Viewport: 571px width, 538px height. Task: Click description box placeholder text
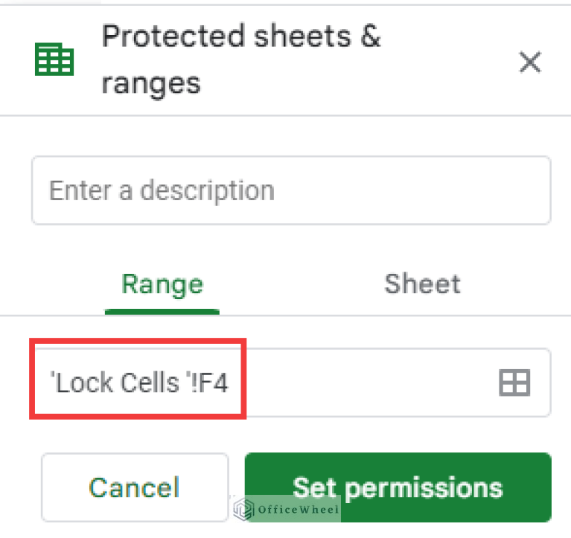pos(162,190)
